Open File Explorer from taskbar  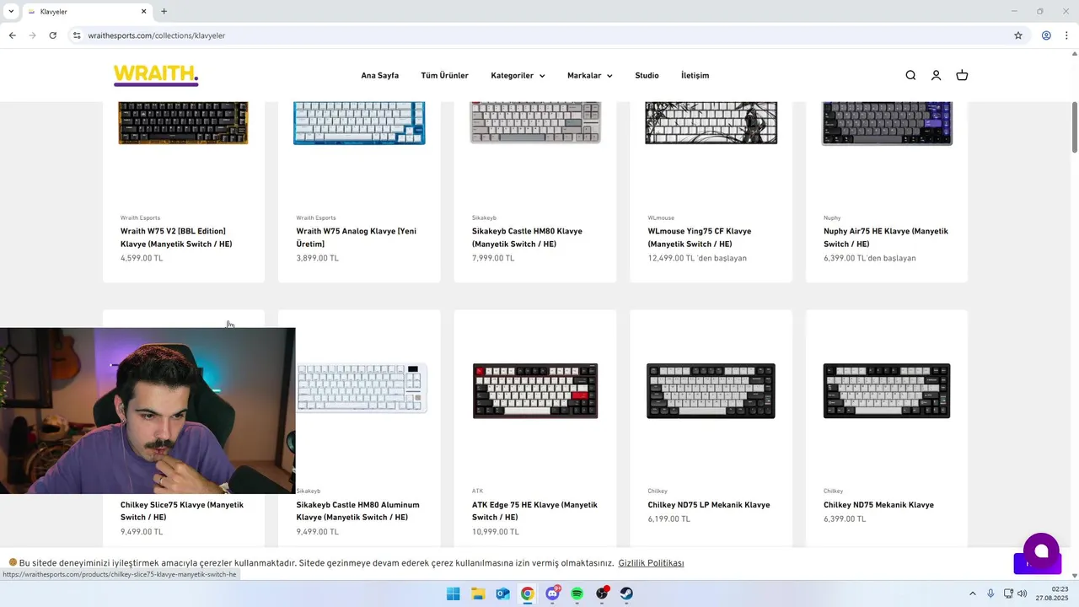pos(478,594)
